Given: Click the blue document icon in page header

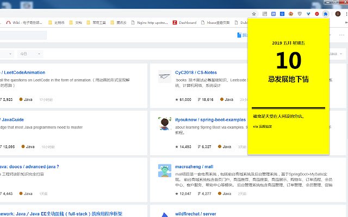Looking at the screenshot, I should pos(239,35).
